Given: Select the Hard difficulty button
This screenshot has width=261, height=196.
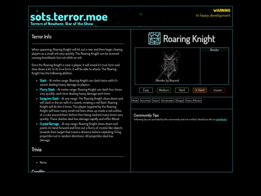Looking at the screenshot, I should (x=182, y=90).
